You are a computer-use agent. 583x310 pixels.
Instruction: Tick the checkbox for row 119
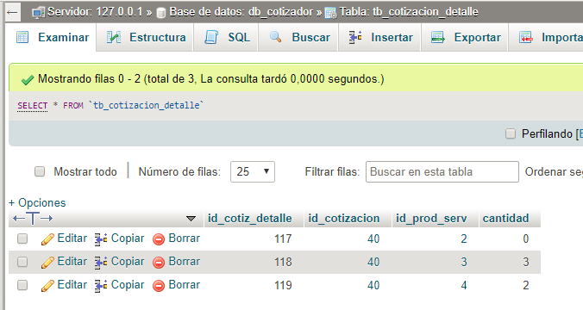[x=22, y=285]
